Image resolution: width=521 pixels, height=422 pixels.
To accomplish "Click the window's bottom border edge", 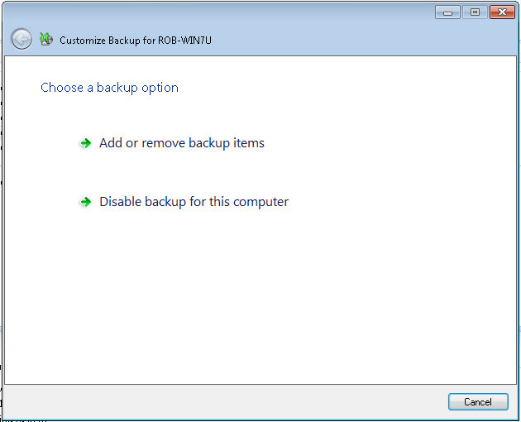I will click(260, 418).
